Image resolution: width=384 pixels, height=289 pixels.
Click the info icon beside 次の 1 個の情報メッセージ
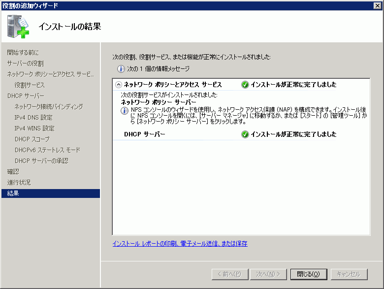(x=121, y=69)
